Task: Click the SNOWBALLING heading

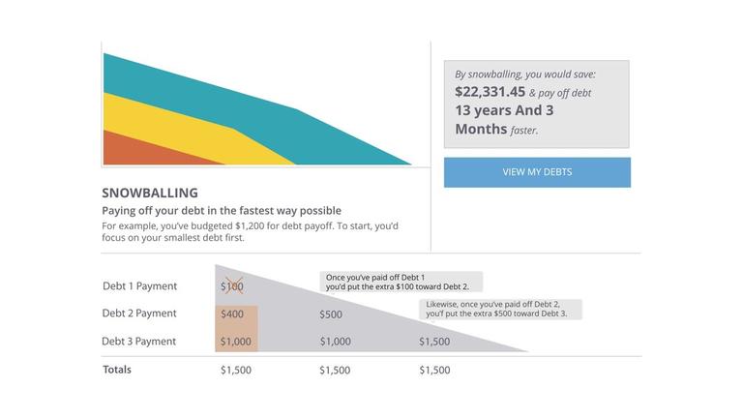Action: tap(150, 193)
